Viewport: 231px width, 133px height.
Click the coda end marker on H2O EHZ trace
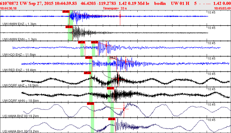106,45
